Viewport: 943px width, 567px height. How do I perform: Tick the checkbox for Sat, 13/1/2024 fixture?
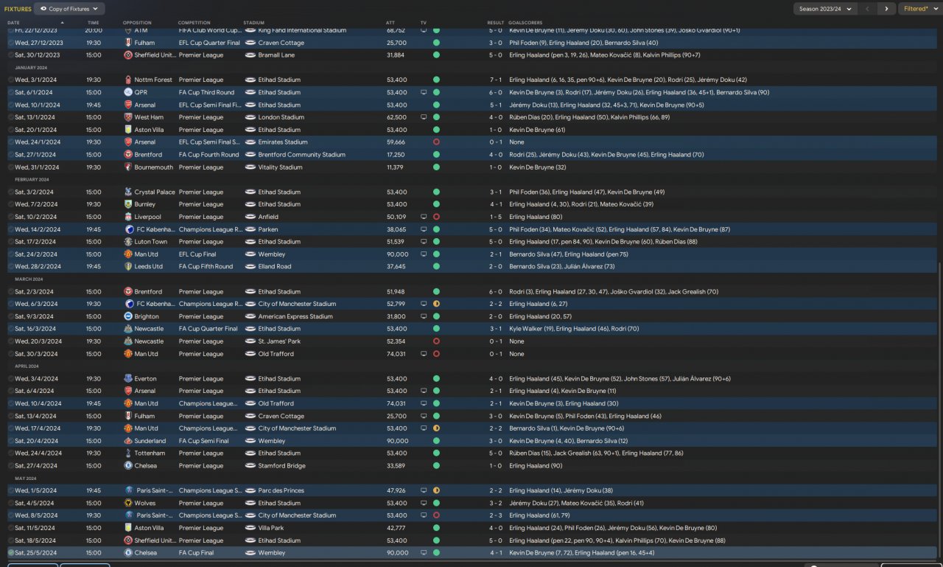[x=11, y=117]
